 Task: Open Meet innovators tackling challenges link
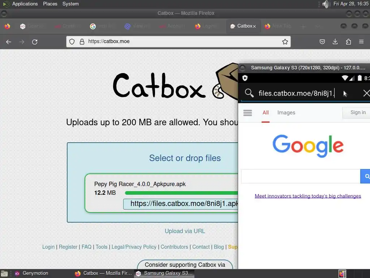pos(308,196)
